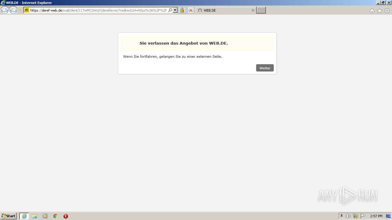The width and height of the screenshot is (392, 220).
Task: Open the recent pages dropdown arrow
Action: (20, 10)
